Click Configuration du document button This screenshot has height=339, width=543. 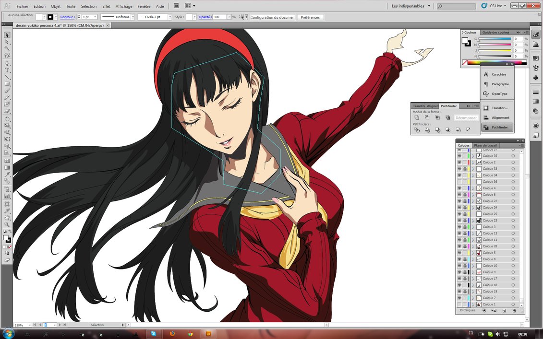272,17
